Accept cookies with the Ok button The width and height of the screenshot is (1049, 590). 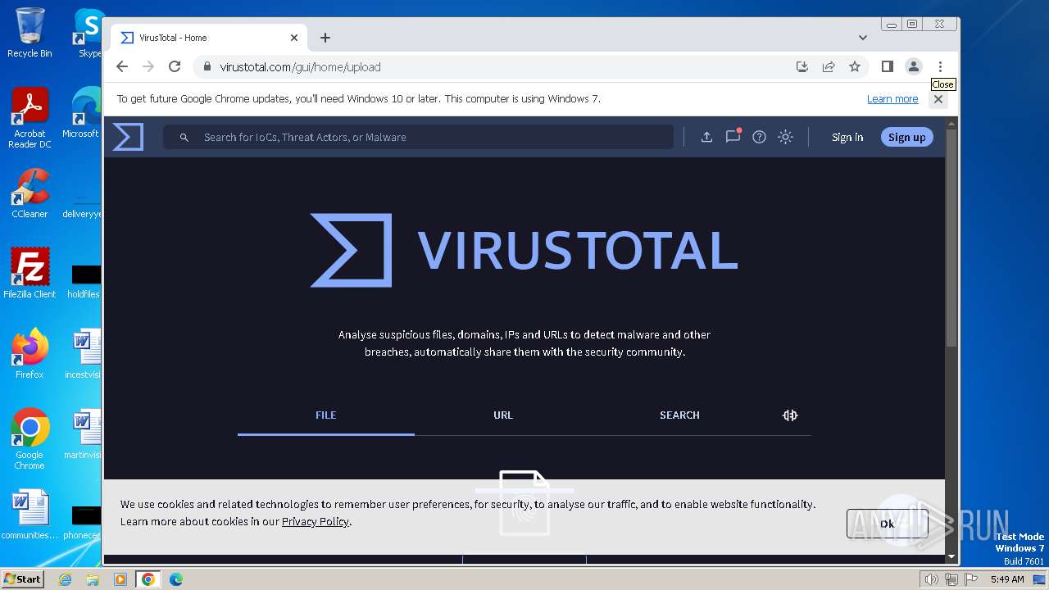click(x=887, y=524)
